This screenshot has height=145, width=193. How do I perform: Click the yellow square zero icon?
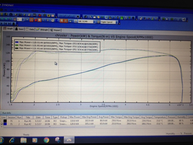pos(49,15)
